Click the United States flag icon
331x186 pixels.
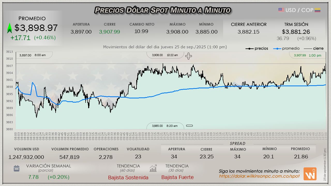281,10
